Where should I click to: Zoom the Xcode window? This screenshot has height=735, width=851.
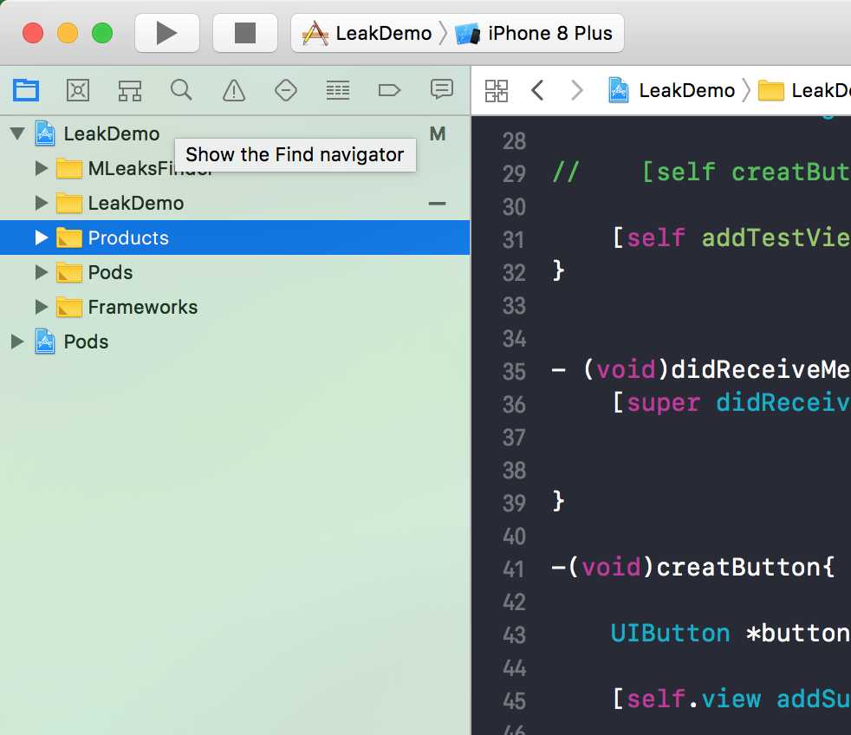click(x=102, y=33)
